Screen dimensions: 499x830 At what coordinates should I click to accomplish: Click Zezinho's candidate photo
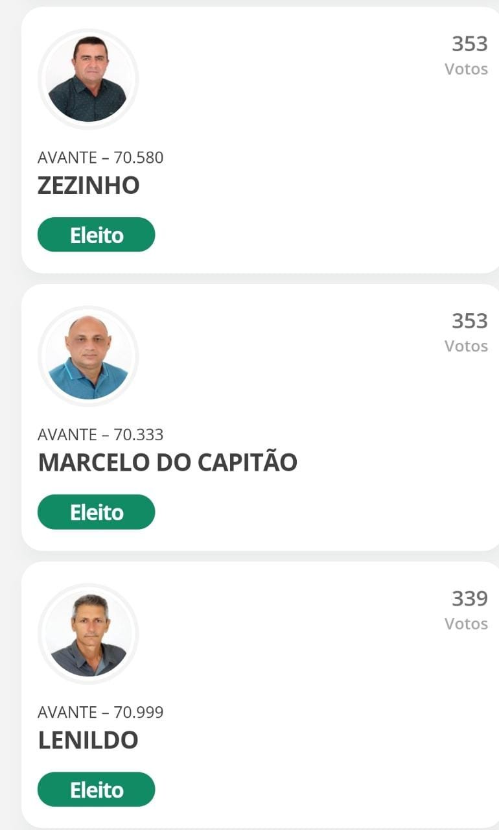pos(88,79)
